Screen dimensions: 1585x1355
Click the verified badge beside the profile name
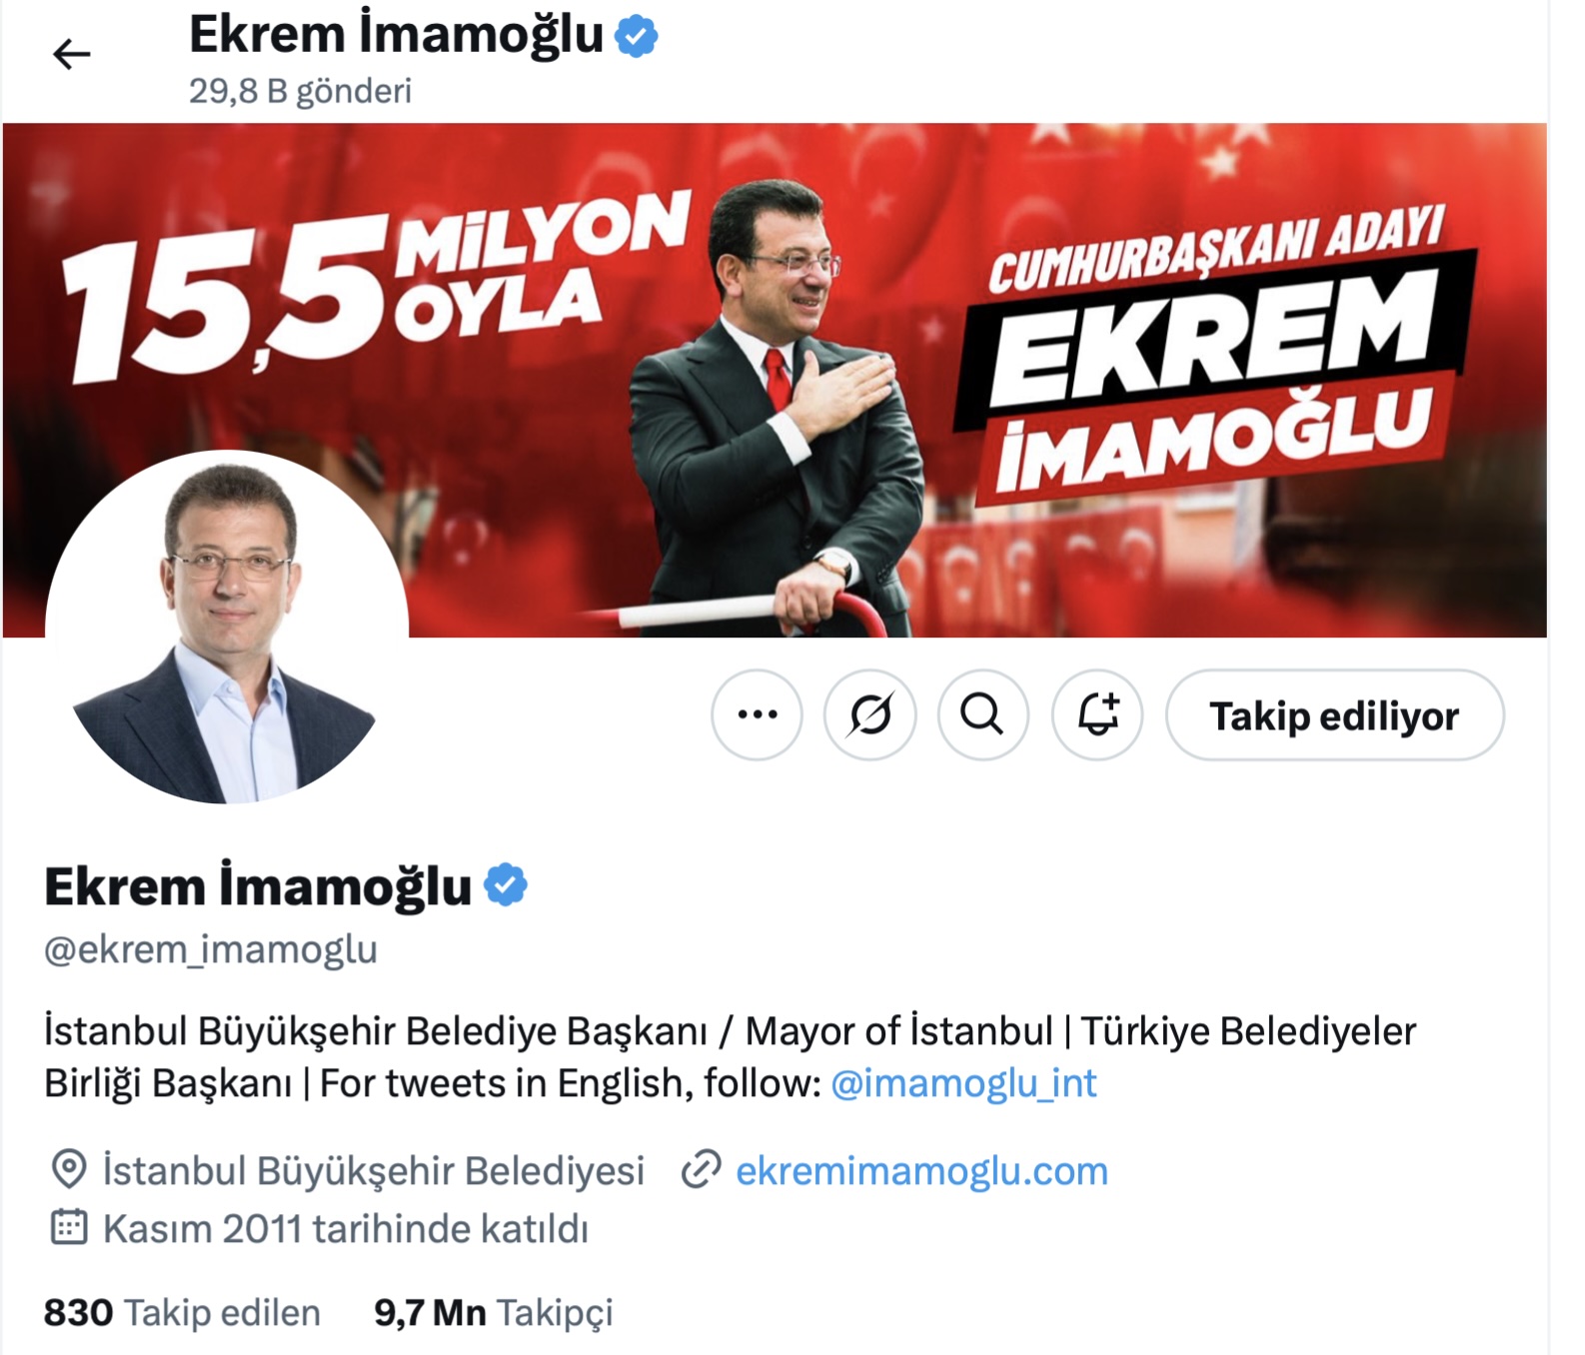(x=506, y=885)
